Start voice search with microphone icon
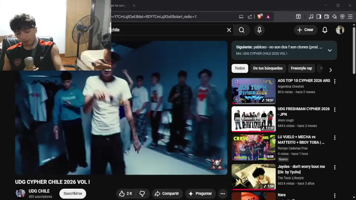 [x=259, y=30]
